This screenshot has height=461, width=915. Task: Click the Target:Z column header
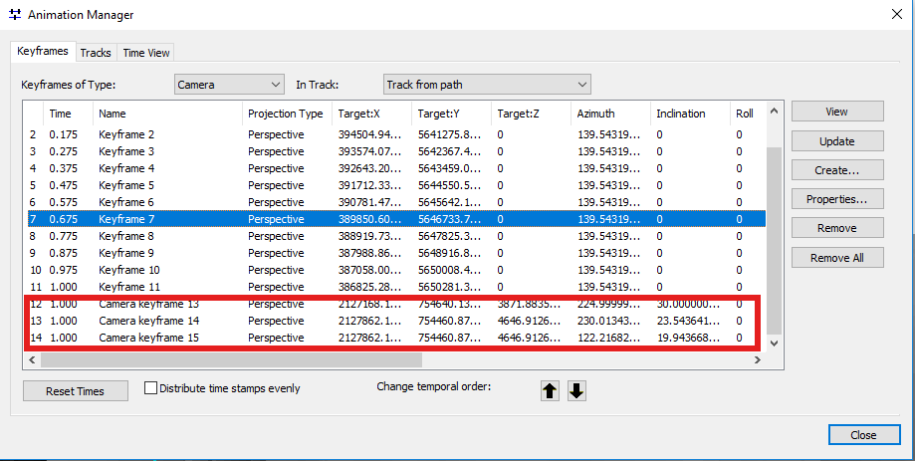[x=531, y=114]
